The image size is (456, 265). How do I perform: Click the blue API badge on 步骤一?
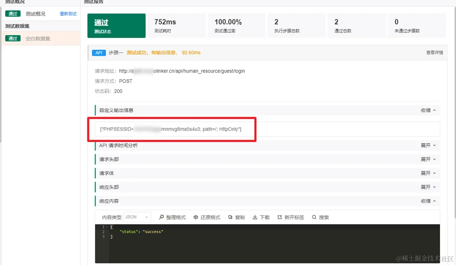(99, 53)
